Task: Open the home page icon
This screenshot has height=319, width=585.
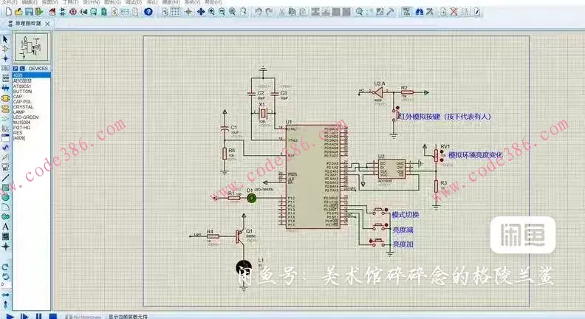Action: (52, 12)
